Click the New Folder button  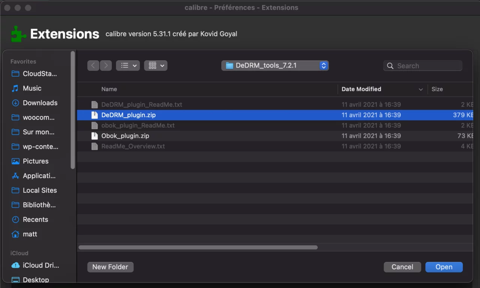coord(110,267)
